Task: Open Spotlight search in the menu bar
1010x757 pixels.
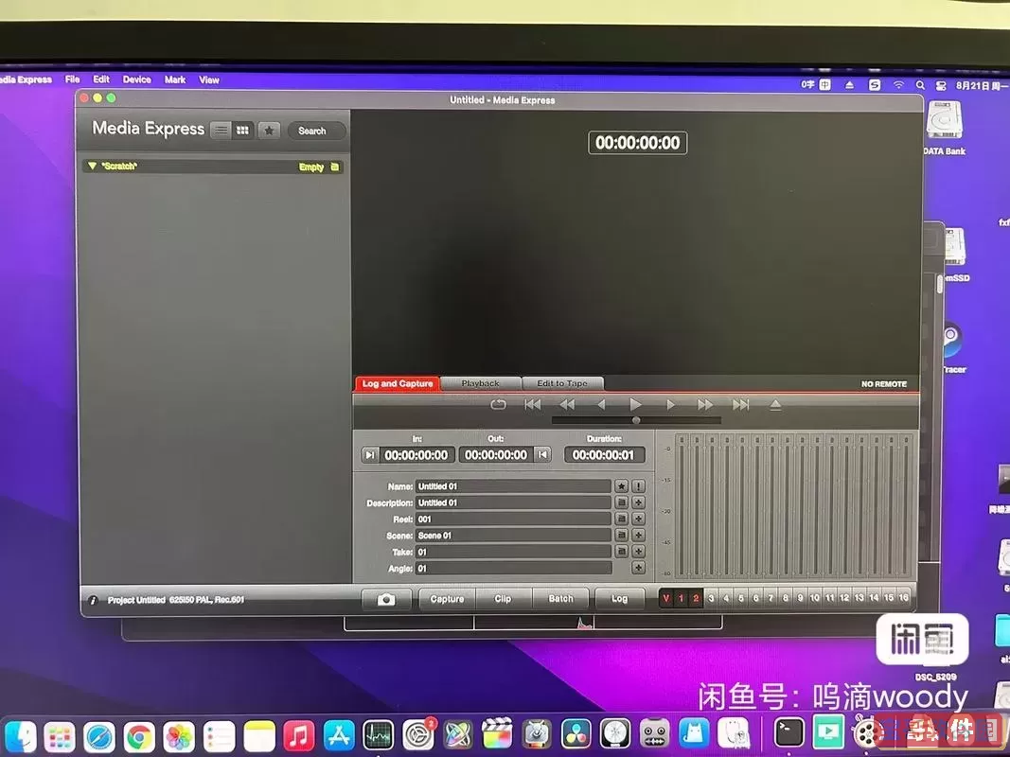Action: point(920,85)
